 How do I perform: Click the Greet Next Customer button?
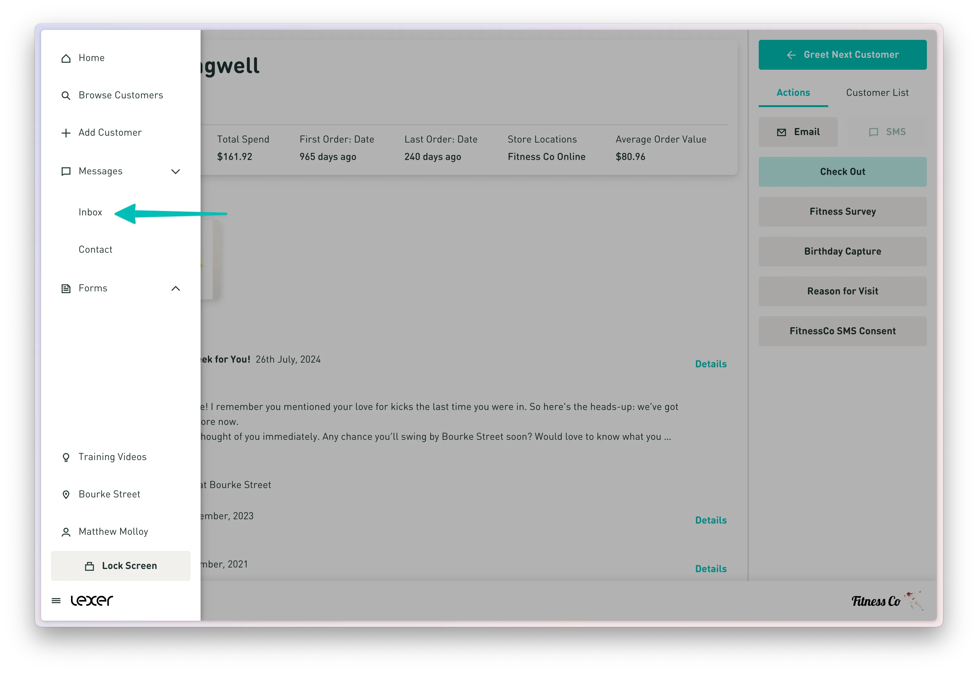[842, 55]
